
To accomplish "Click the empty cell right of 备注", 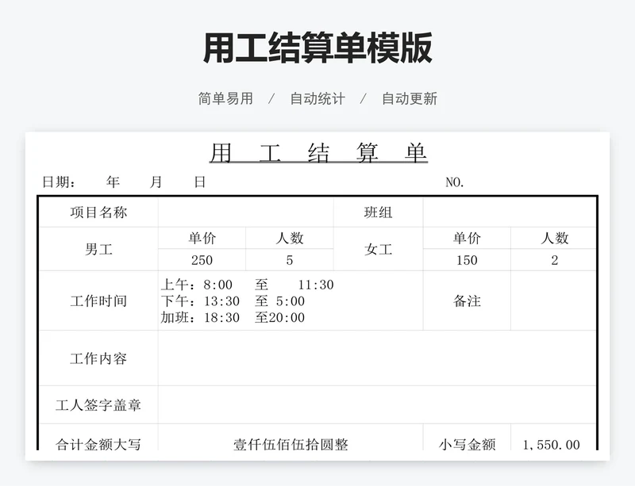I will tap(553, 300).
